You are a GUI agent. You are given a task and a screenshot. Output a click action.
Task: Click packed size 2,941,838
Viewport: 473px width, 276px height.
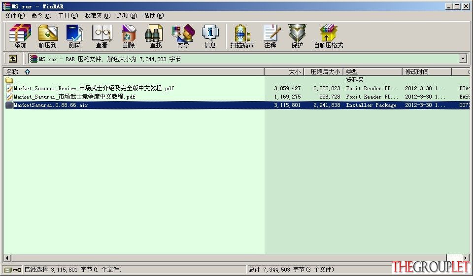(x=327, y=105)
